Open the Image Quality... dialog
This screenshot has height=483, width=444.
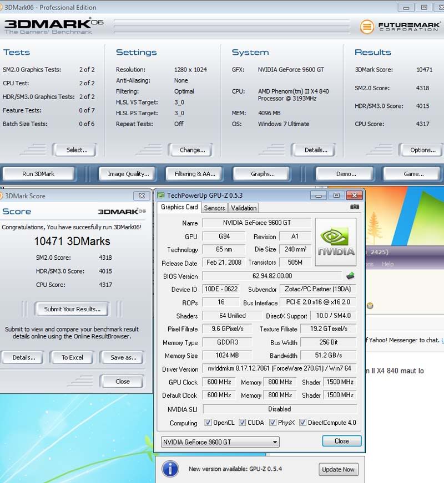click(x=128, y=174)
